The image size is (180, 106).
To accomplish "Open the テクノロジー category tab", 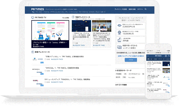I will coord(39,12).
